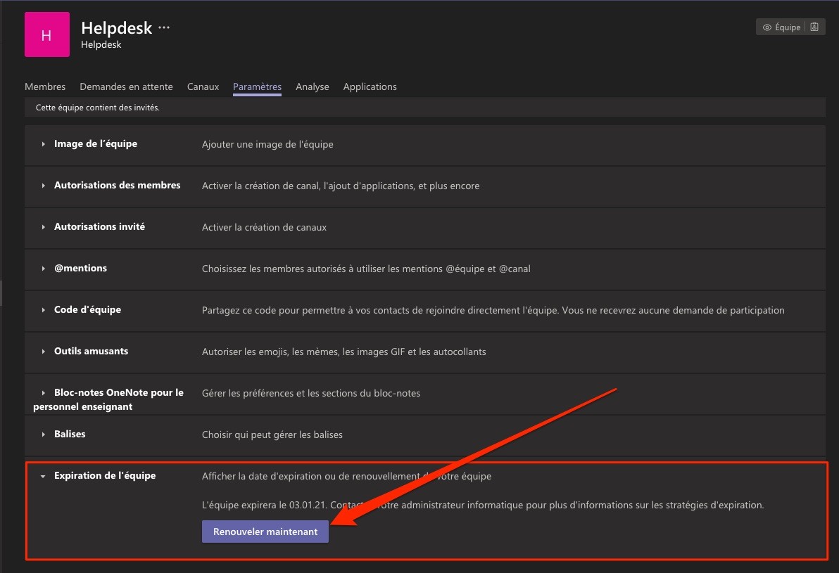This screenshot has width=839, height=573.
Task: Select the Paramètres tab
Action: coord(257,86)
